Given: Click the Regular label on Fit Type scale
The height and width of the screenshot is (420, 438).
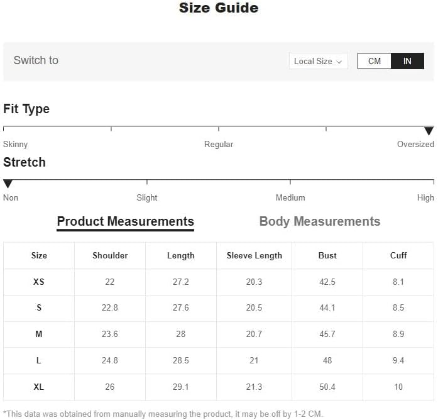Looking at the screenshot, I should [219, 144].
